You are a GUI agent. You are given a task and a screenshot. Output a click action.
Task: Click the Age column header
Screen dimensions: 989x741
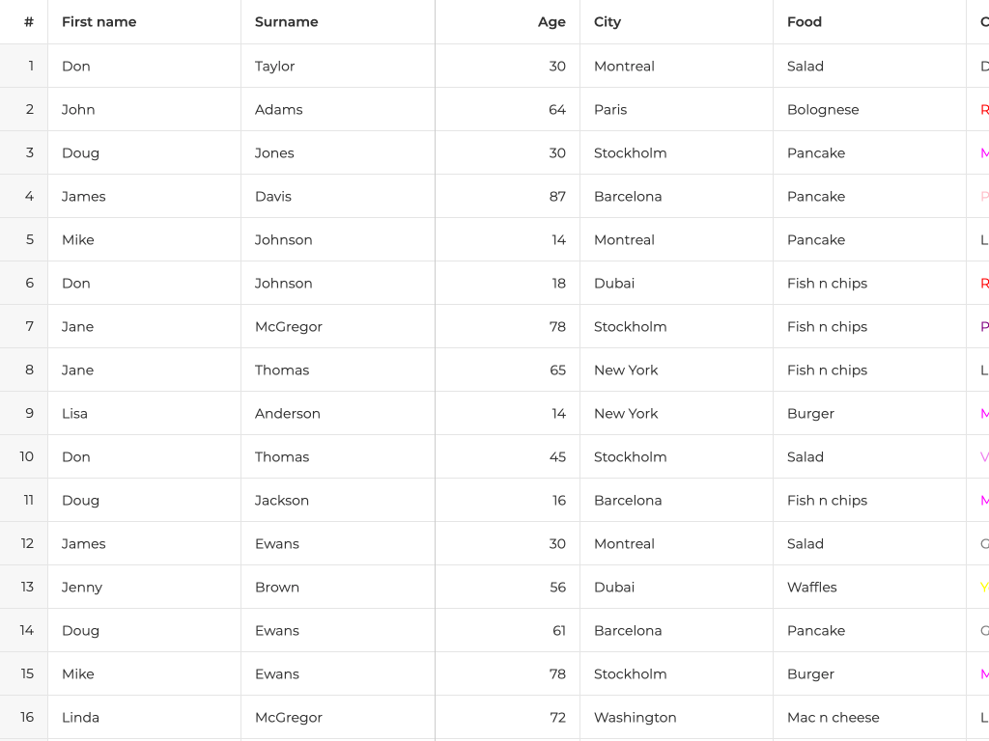pyautogui.click(x=551, y=22)
